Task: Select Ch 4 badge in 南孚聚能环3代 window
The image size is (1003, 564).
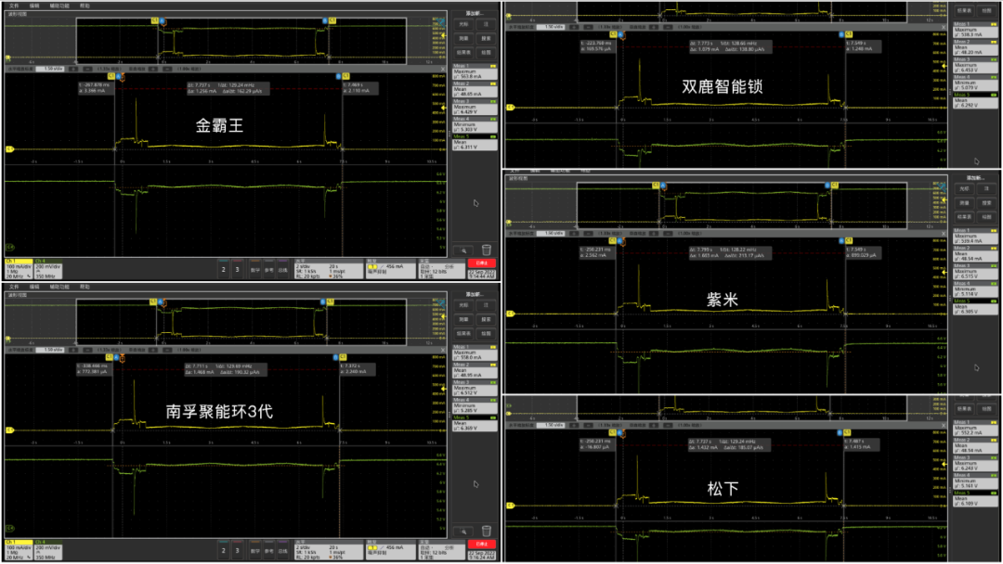Action: [48, 550]
